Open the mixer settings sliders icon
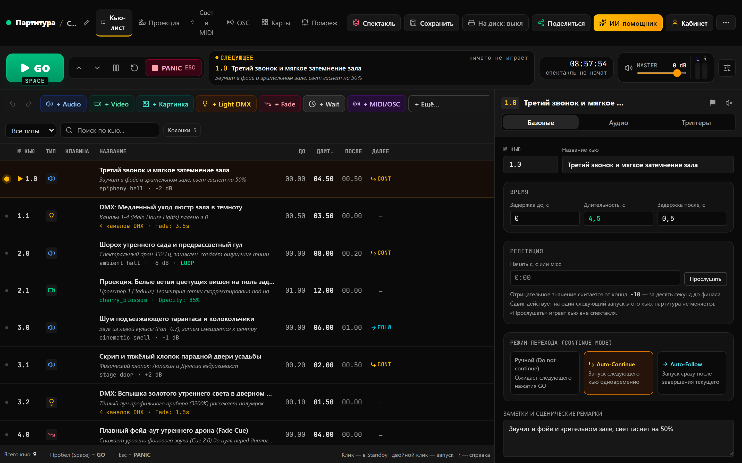 click(x=727, y=68)
